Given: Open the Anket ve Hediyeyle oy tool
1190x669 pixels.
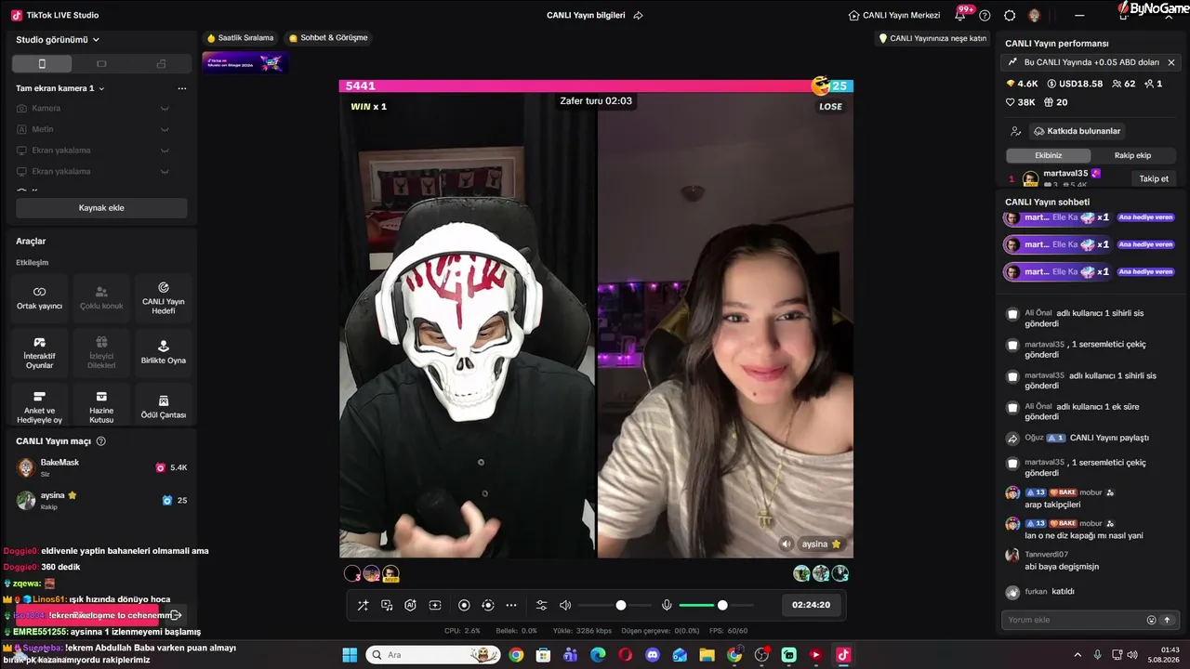Looking at the screenshot, I should click(39, 407).
